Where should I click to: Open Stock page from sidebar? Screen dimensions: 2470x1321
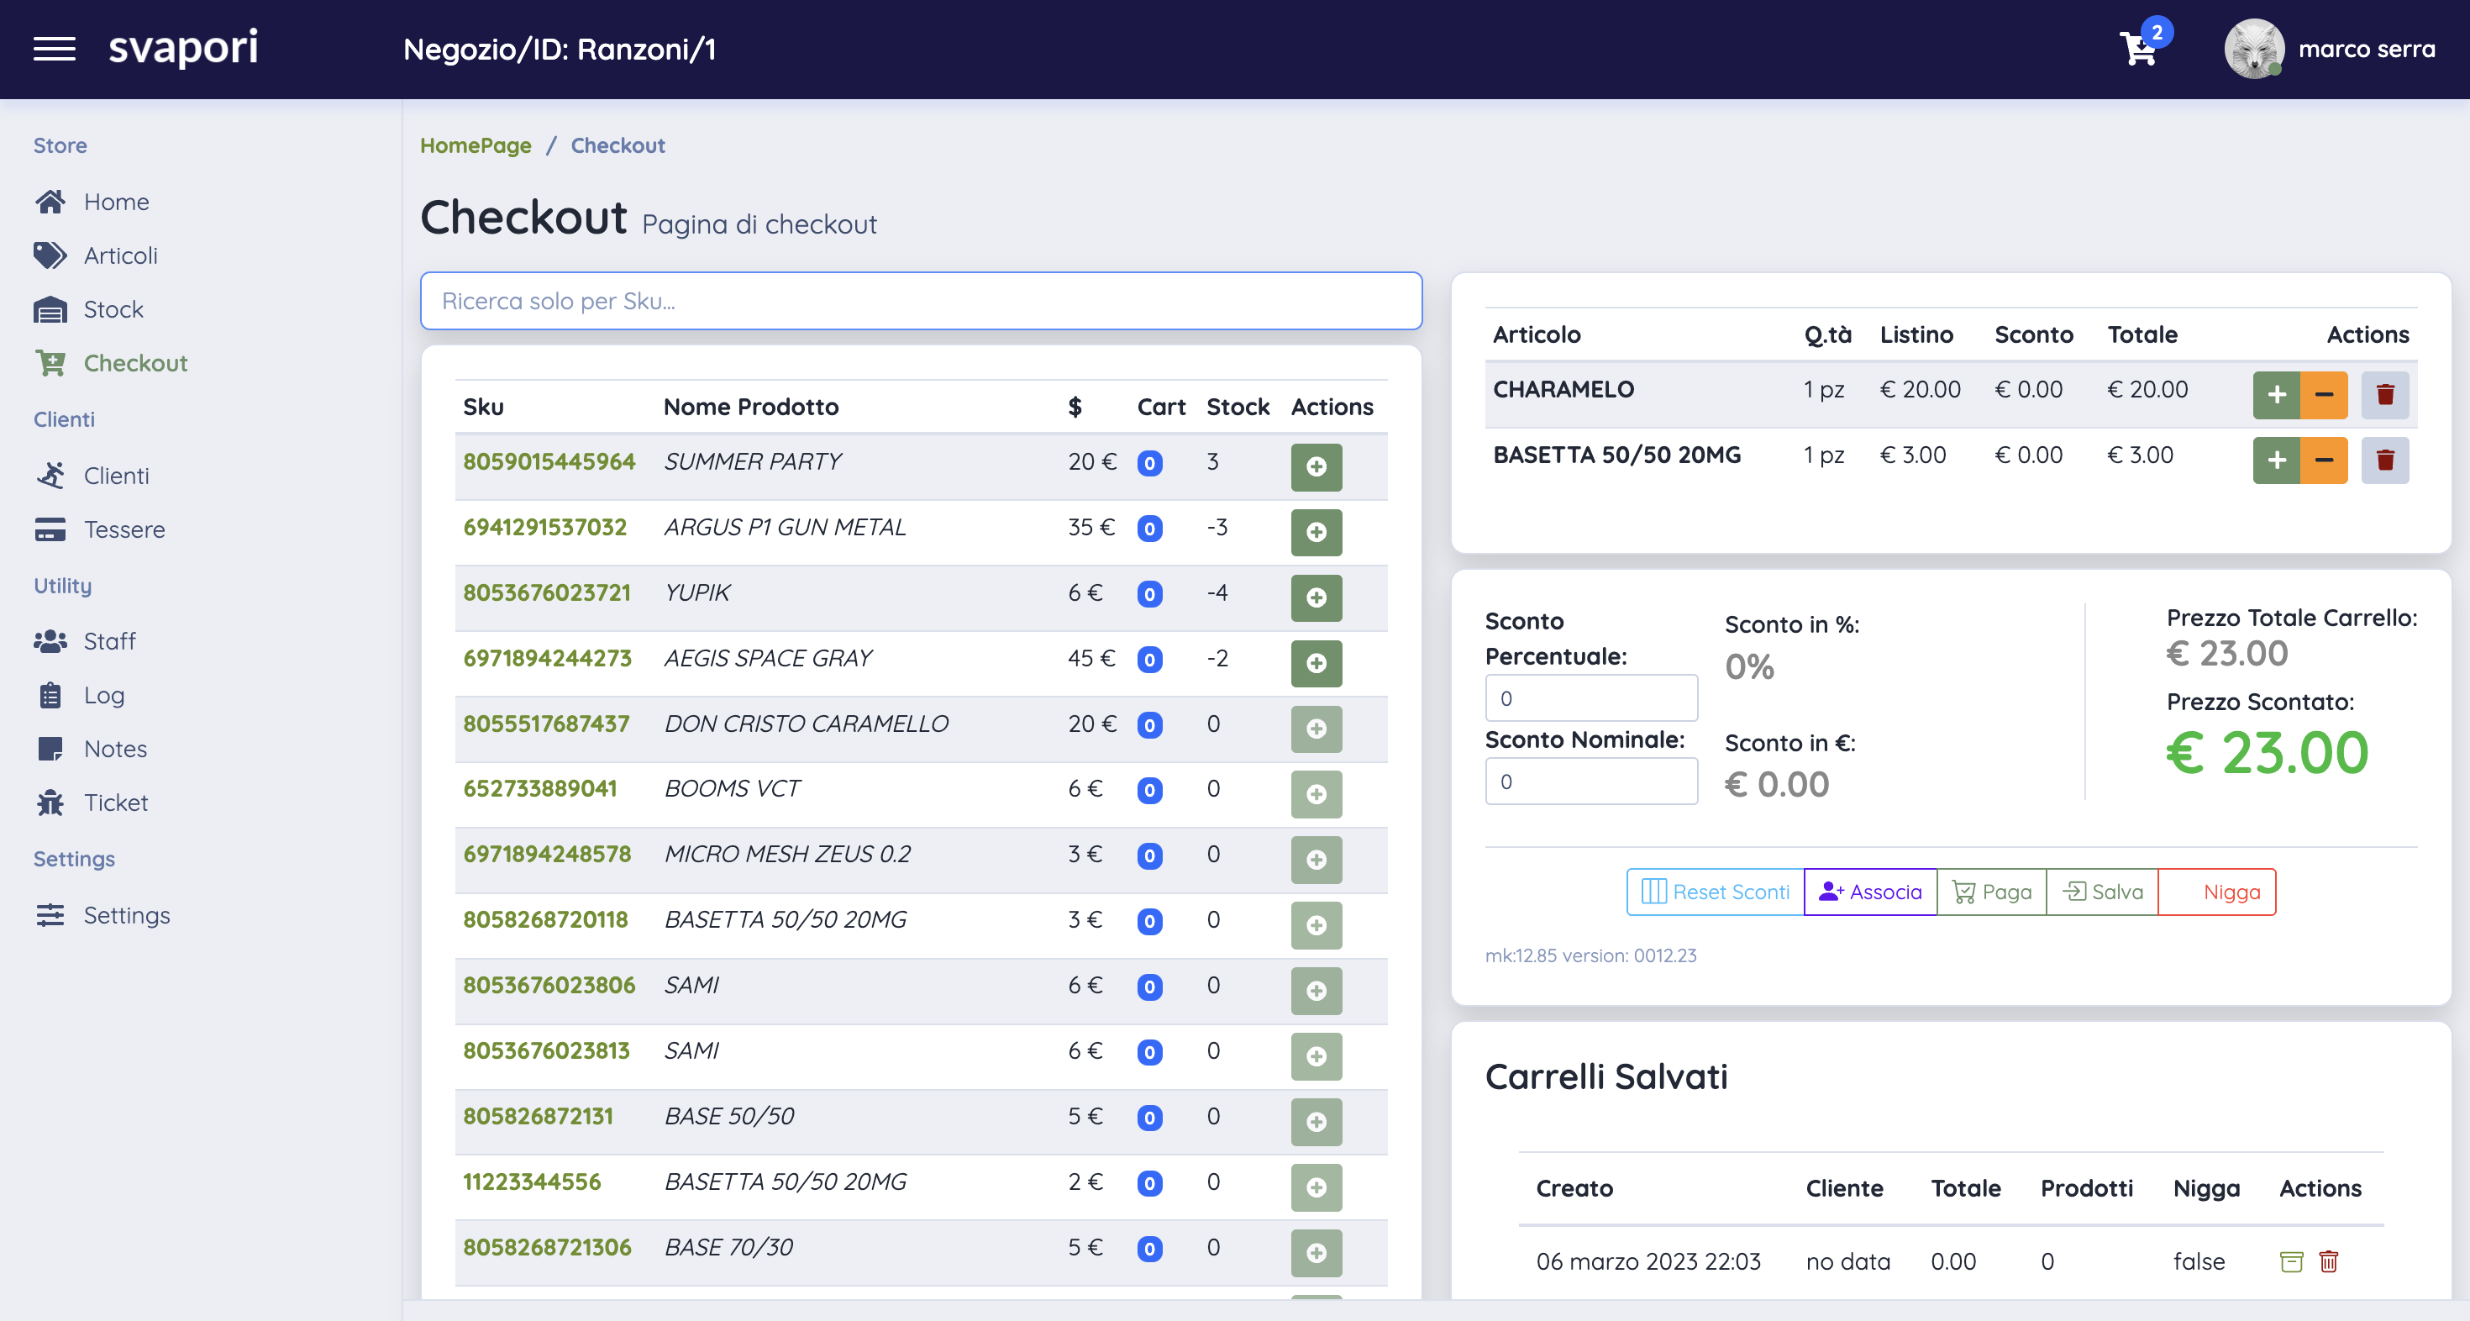click(89, 309)
